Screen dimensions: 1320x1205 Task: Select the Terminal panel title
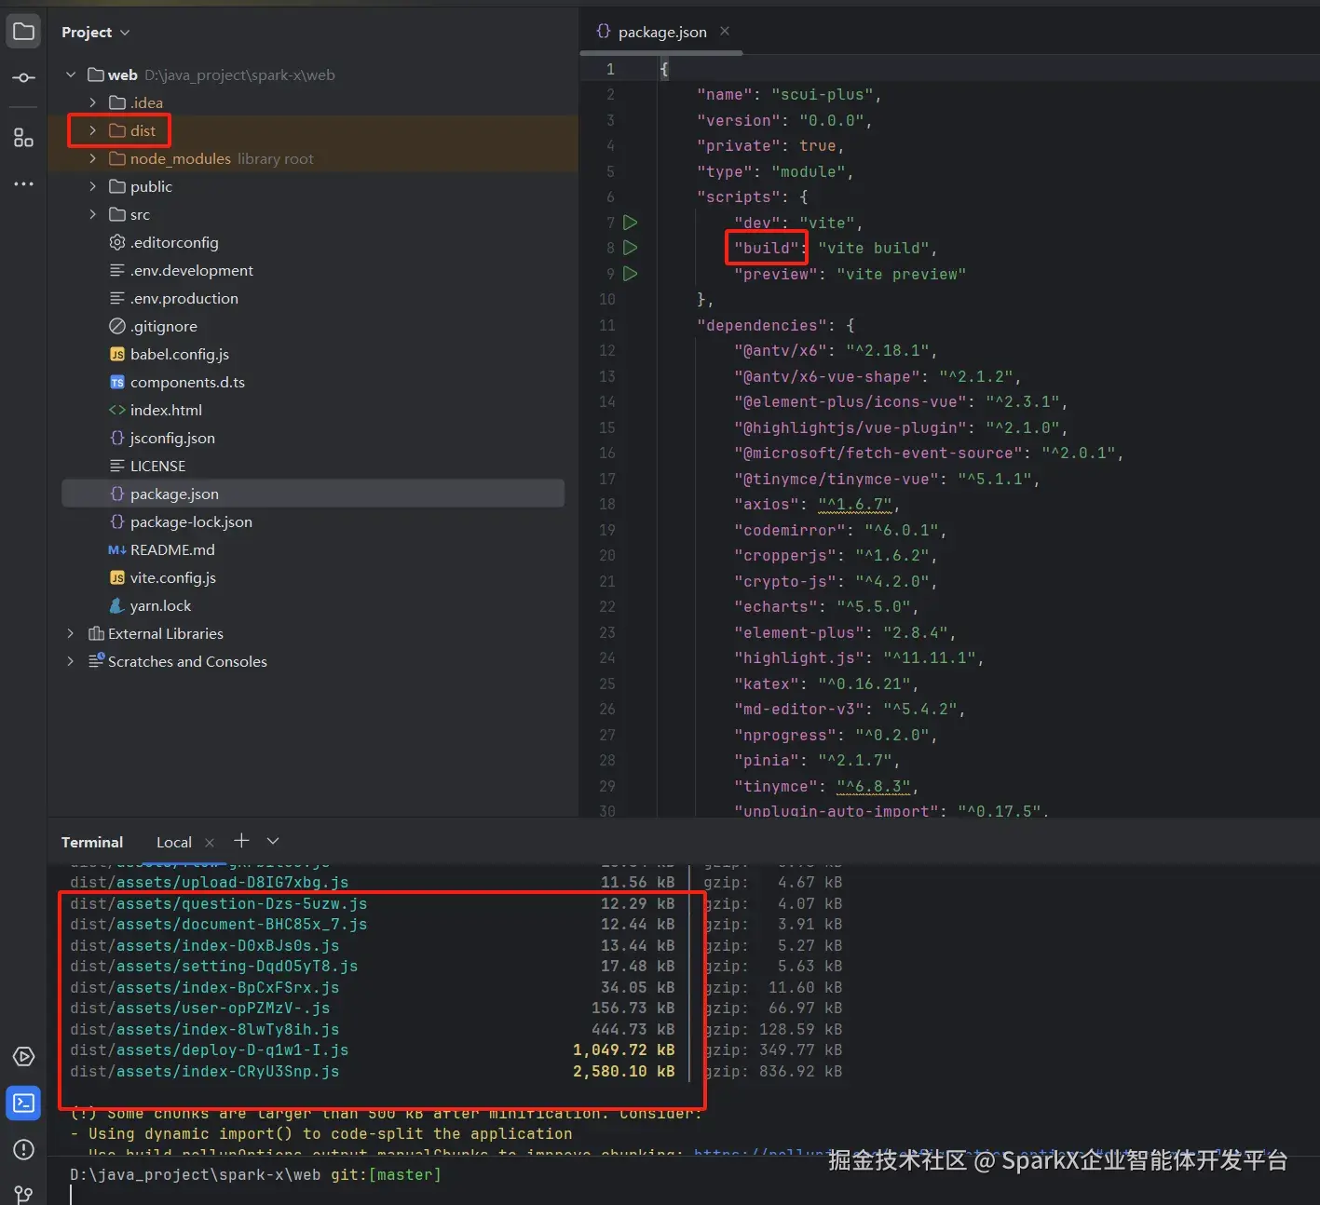[92, 842]
